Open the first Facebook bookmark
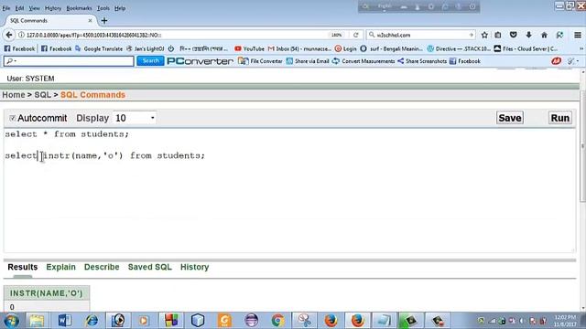This screenshot has height=329, width=586. point(19,48)
